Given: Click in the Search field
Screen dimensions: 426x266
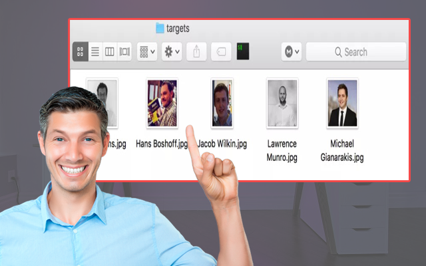Looking at the screenshot, I should [x=356, y=52].
